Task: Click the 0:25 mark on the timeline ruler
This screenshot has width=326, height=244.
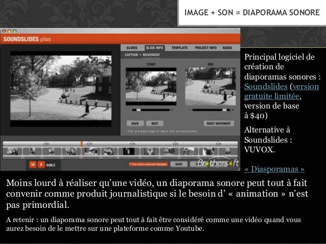Action: tap(219, 144)
